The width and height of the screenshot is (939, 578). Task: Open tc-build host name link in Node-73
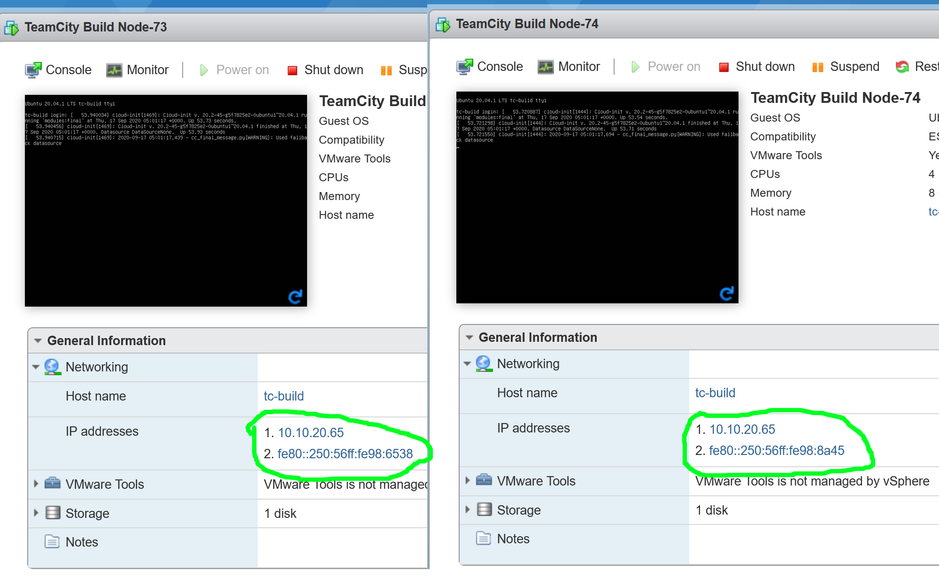pos(284,396)
